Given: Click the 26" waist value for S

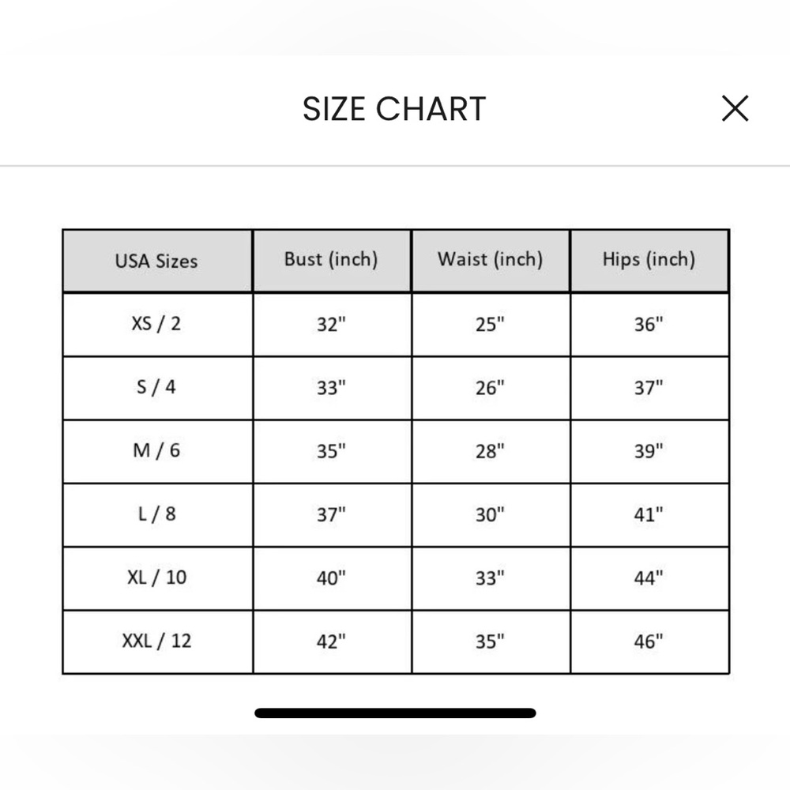Looking at the screenshot, I should pos(491,387).
